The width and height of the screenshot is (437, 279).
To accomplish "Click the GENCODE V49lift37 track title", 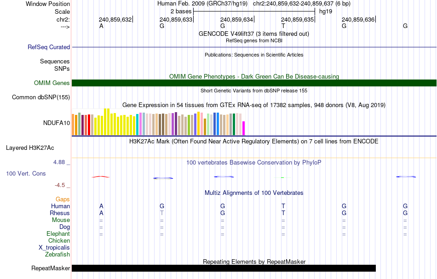I will pos(254,34).
